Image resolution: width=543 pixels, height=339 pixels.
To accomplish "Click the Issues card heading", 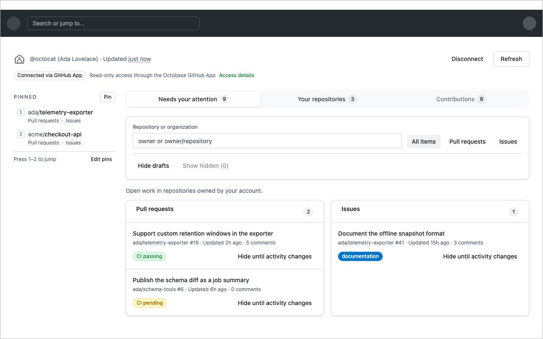I will 350,209.
